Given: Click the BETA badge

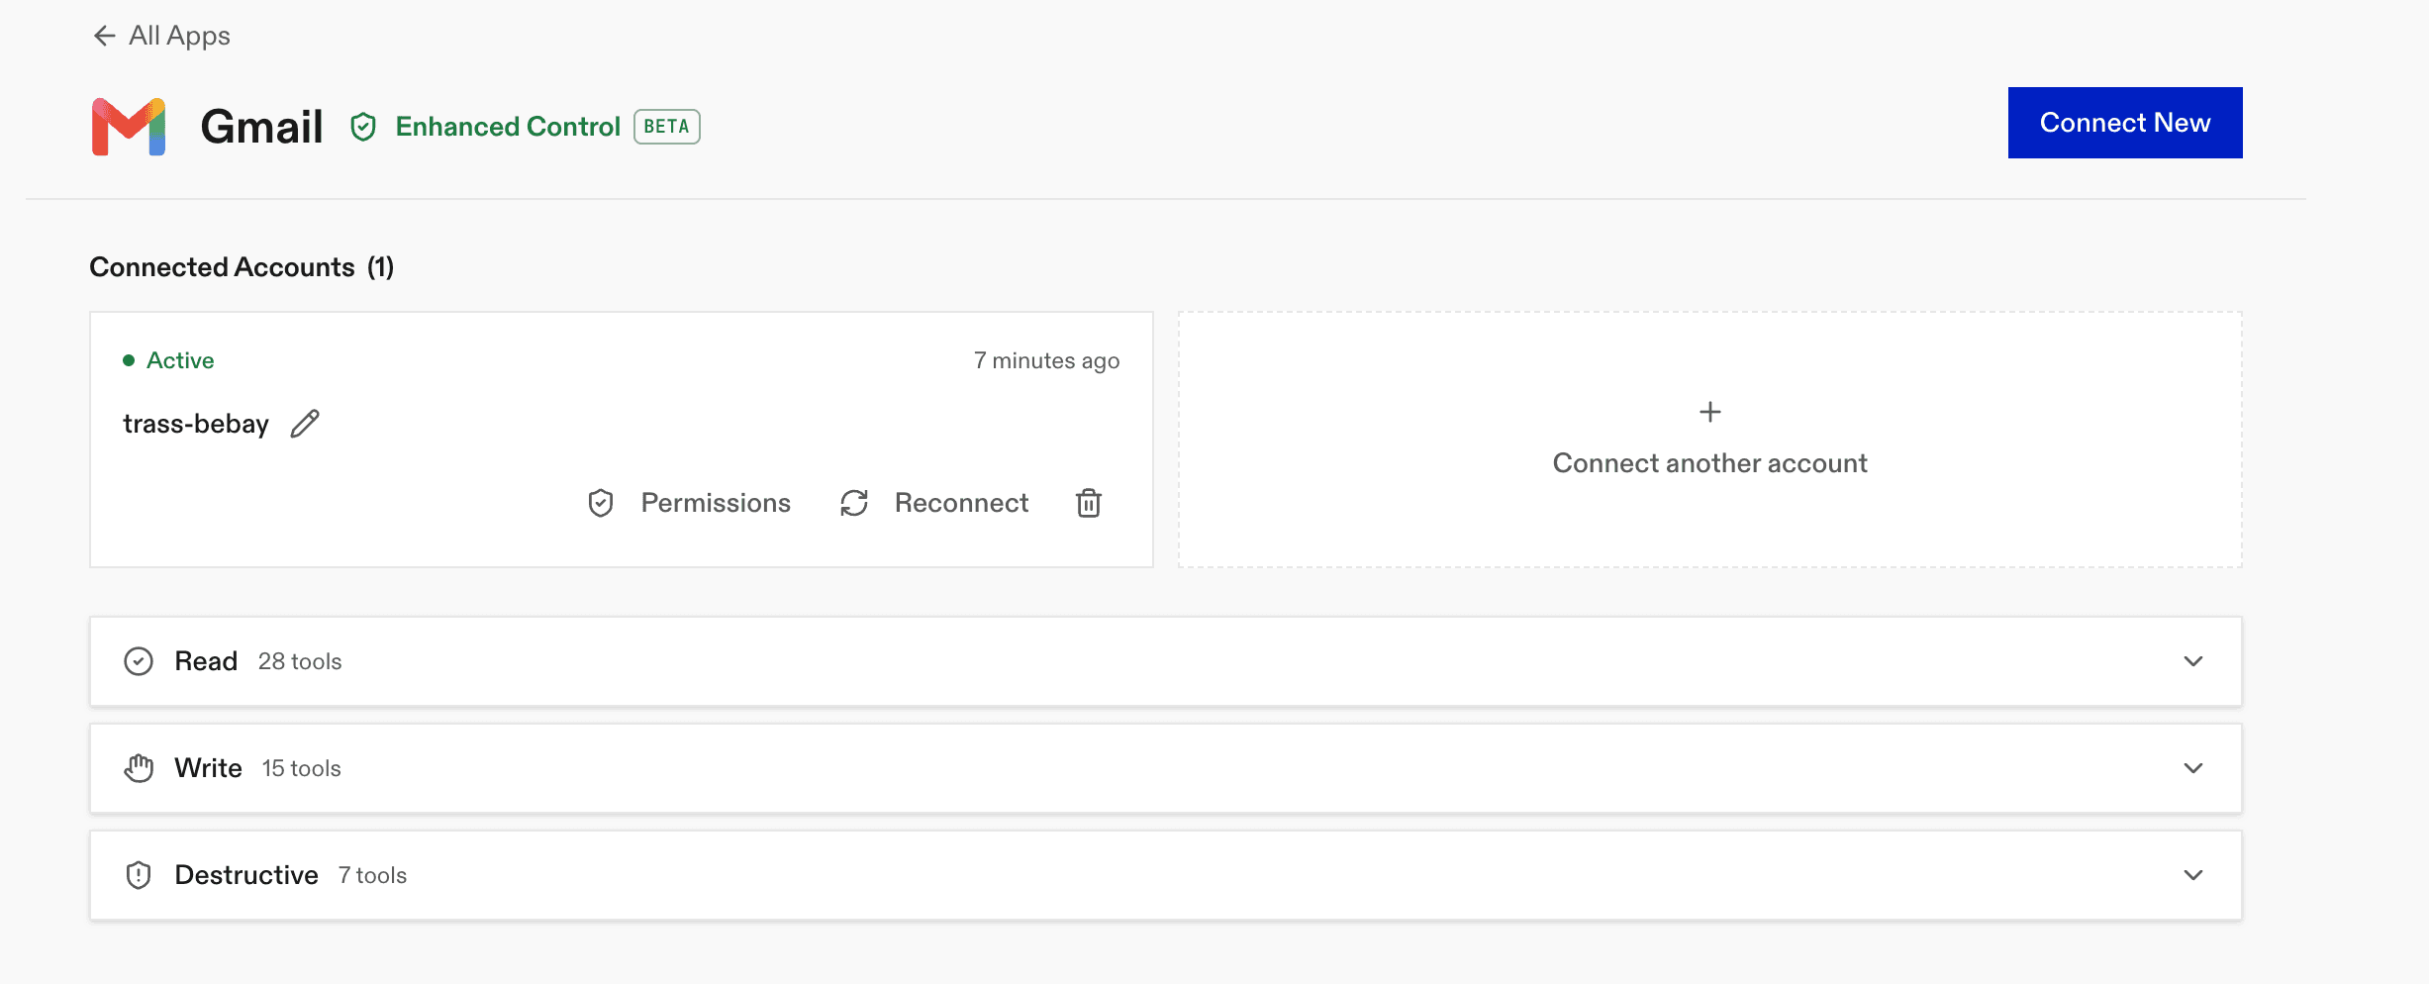Looking at the screenshot, I should (667, 127).
